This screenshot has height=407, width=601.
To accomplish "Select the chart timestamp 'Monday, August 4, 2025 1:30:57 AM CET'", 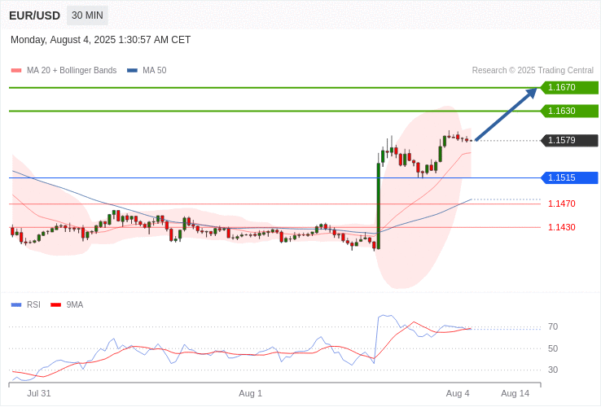I will point(100,40).
